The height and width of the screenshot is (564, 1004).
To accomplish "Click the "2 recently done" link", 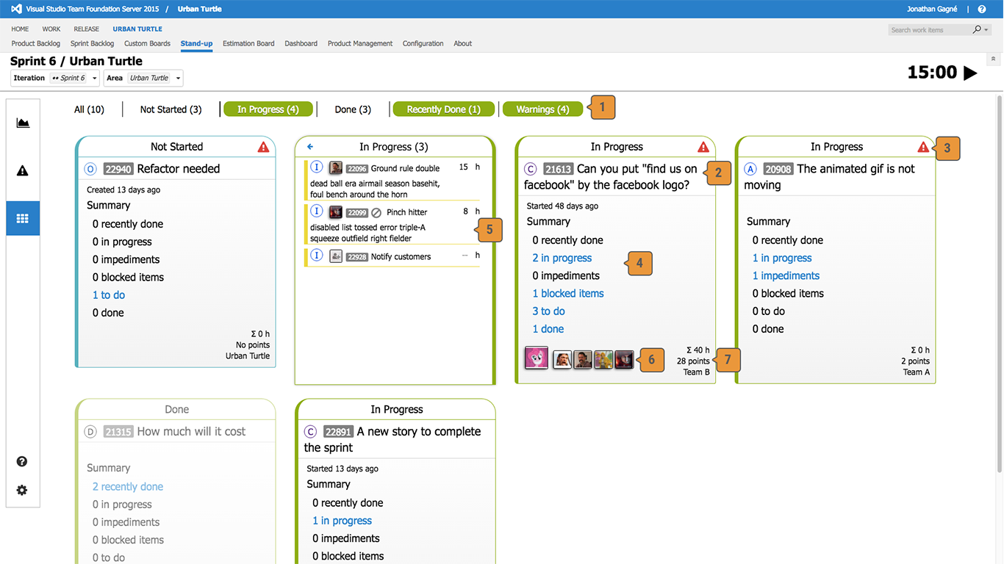I will 128,486.
